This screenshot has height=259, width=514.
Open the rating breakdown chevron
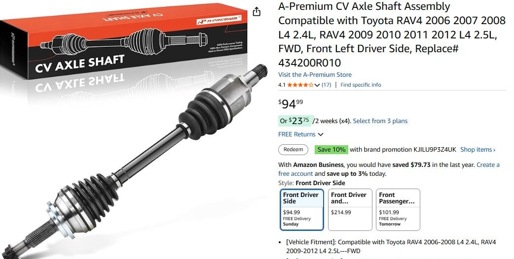(317, 85)
